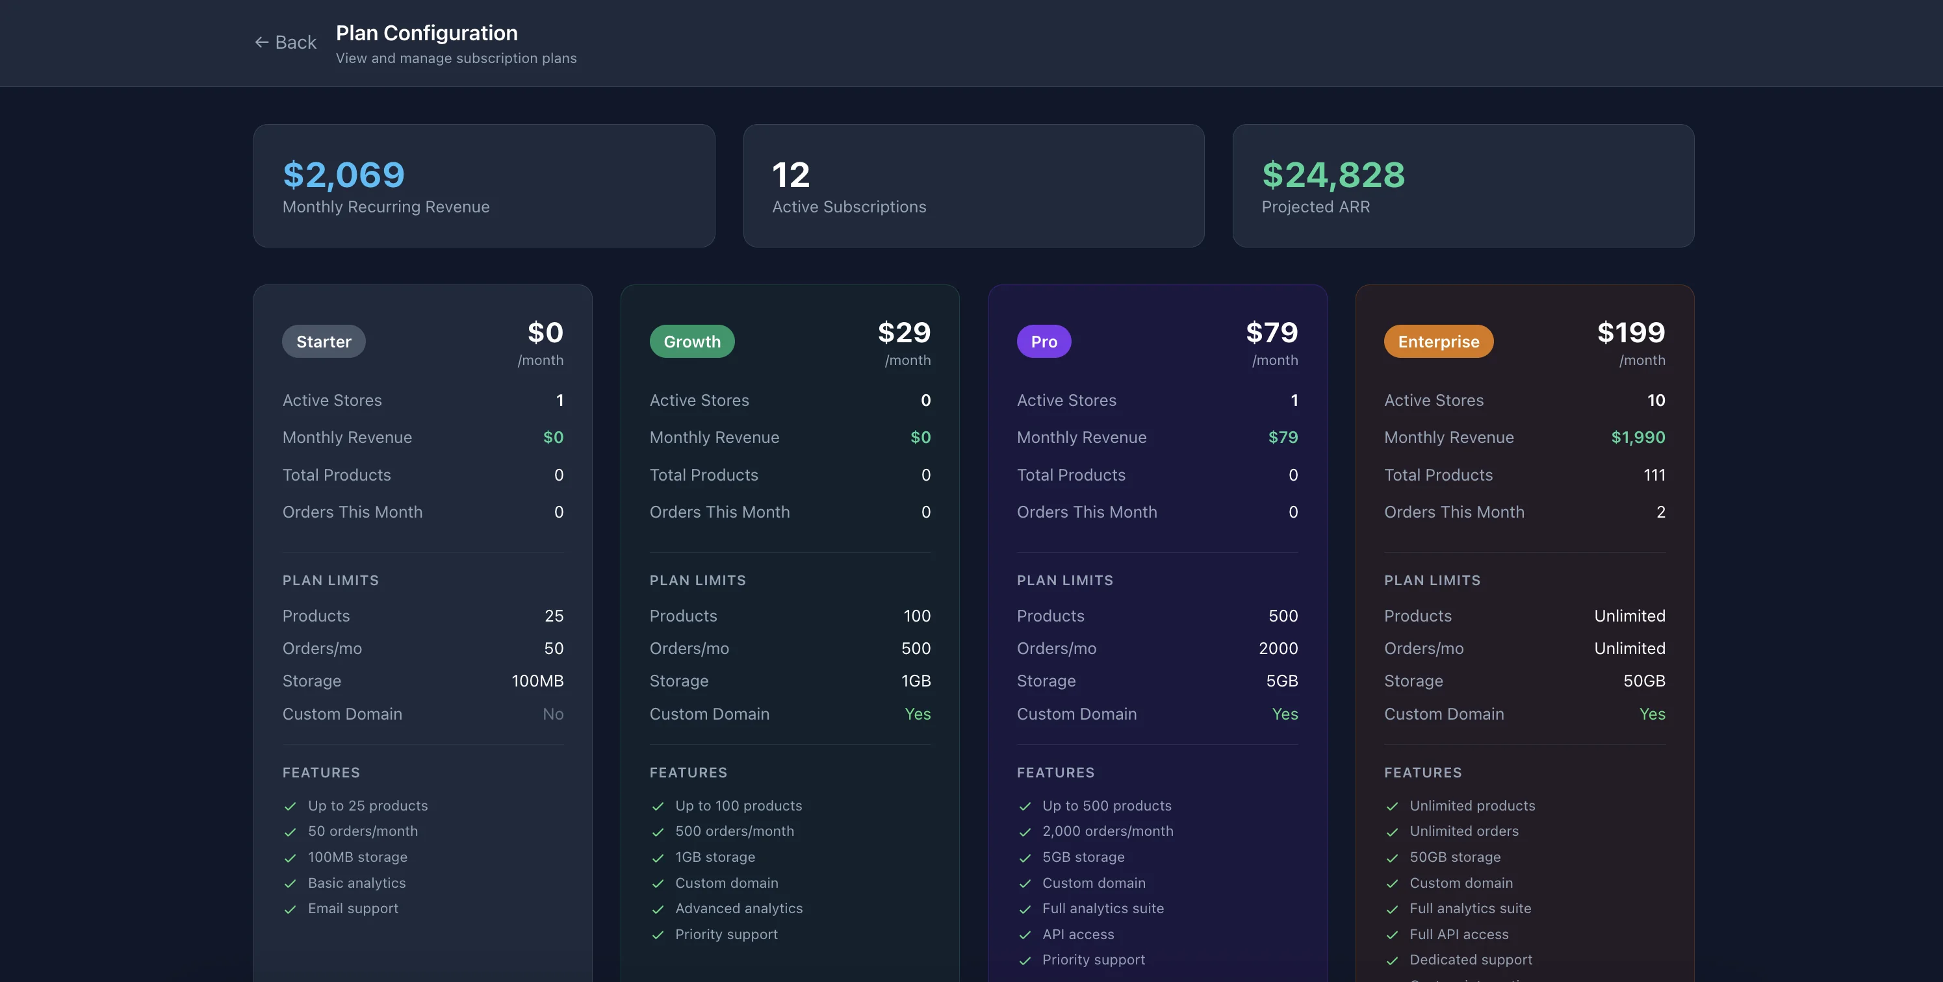Click the checkmark beside Unlimited products
Image resolution: width=1943 pixels, height=982 pixels.
point(1392,805)
